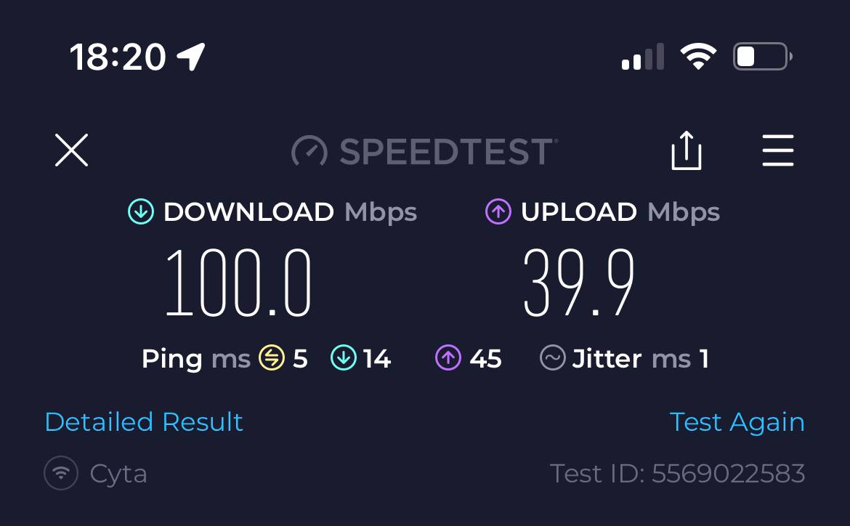Tap the 100.0 download speed value

click(x=238, y=282)
